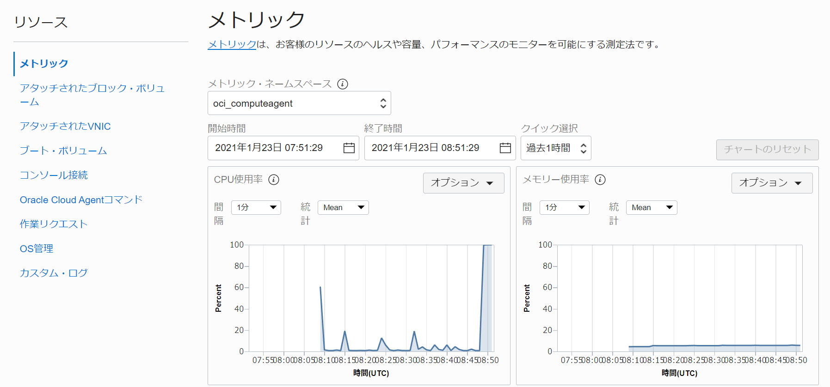Image resolution: width=830 pixels, height=387 pixels.
Task: Select アタッチされたVNIC in resources sidebar
Action: [65, 127]
